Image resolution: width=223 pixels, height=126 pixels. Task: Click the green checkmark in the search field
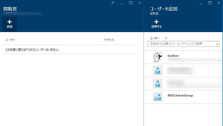[217, 44]
